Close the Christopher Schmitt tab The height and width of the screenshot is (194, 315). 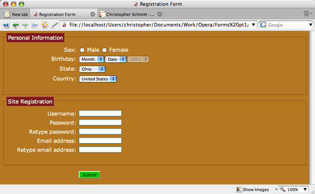click(160, 14)
